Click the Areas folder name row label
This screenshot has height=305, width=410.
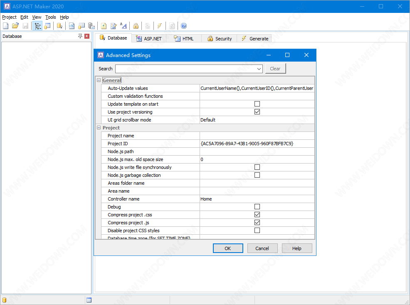click(126, 183)
